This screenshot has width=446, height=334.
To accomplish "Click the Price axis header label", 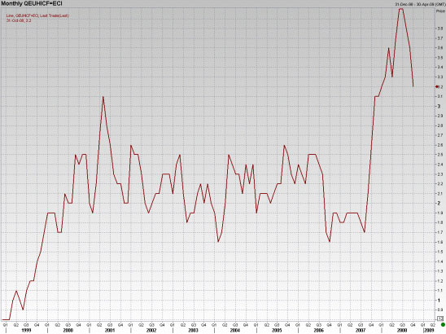I will 440,11.
